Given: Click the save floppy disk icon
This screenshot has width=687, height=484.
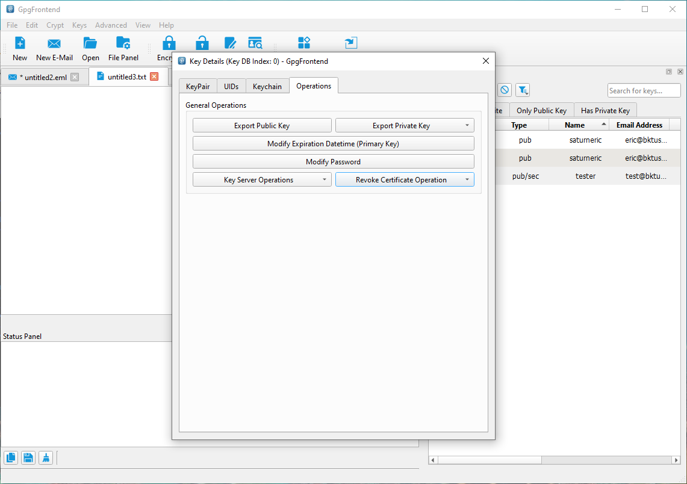Looking at the screenshot, I should (x=28, y=458).
